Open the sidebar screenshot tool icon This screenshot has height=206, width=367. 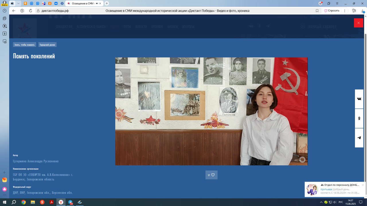coord(5,41)
